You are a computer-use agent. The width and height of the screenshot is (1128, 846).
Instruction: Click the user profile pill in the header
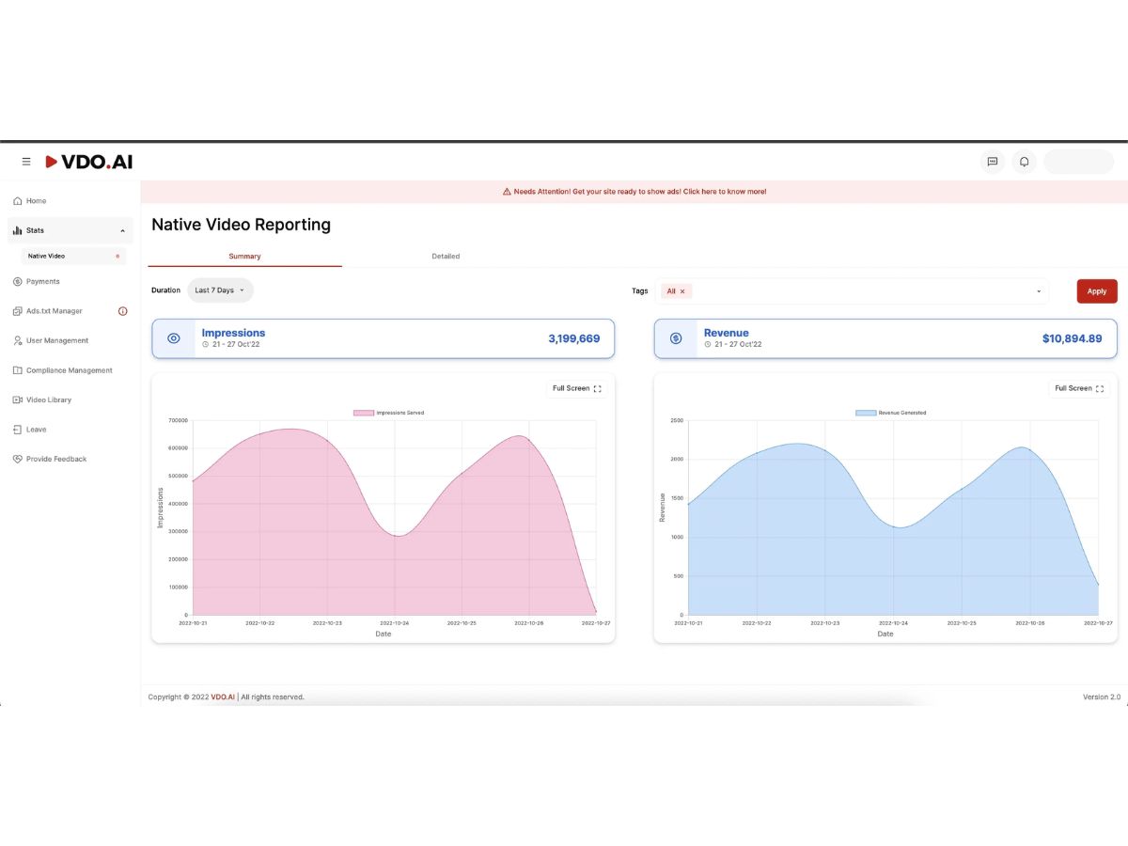[x=1079, y=162]
